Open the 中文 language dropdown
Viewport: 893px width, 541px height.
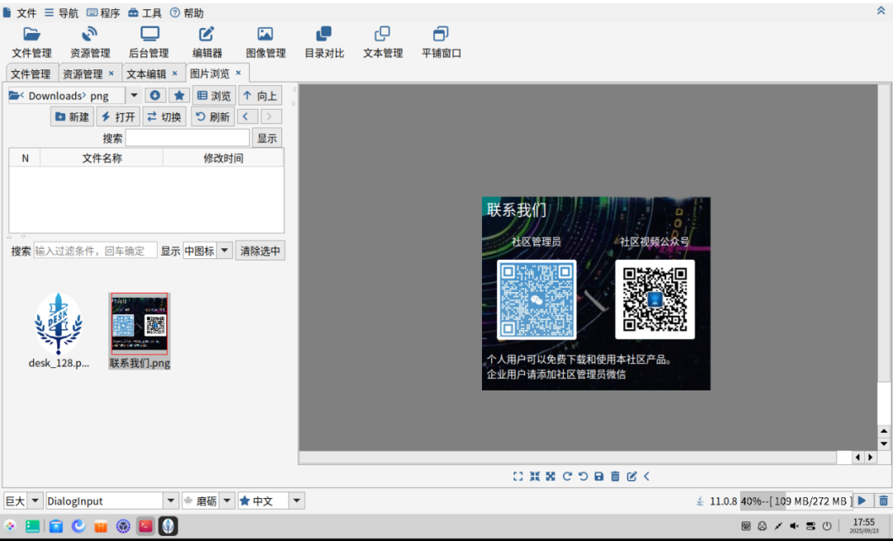point(296,500)
